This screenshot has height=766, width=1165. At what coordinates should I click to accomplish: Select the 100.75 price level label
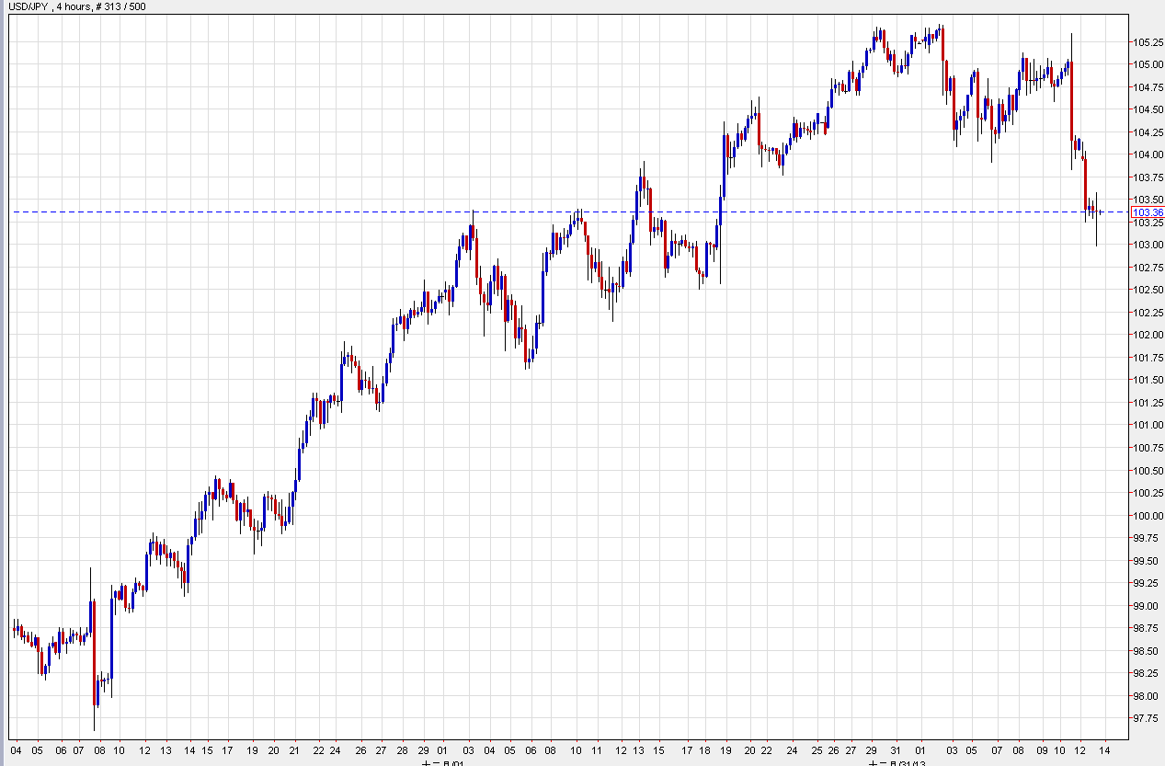(x=1148, y=448)
